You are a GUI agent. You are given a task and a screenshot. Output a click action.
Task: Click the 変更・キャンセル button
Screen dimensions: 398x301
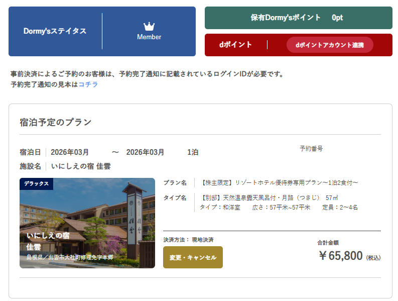(x=193, y=257)
